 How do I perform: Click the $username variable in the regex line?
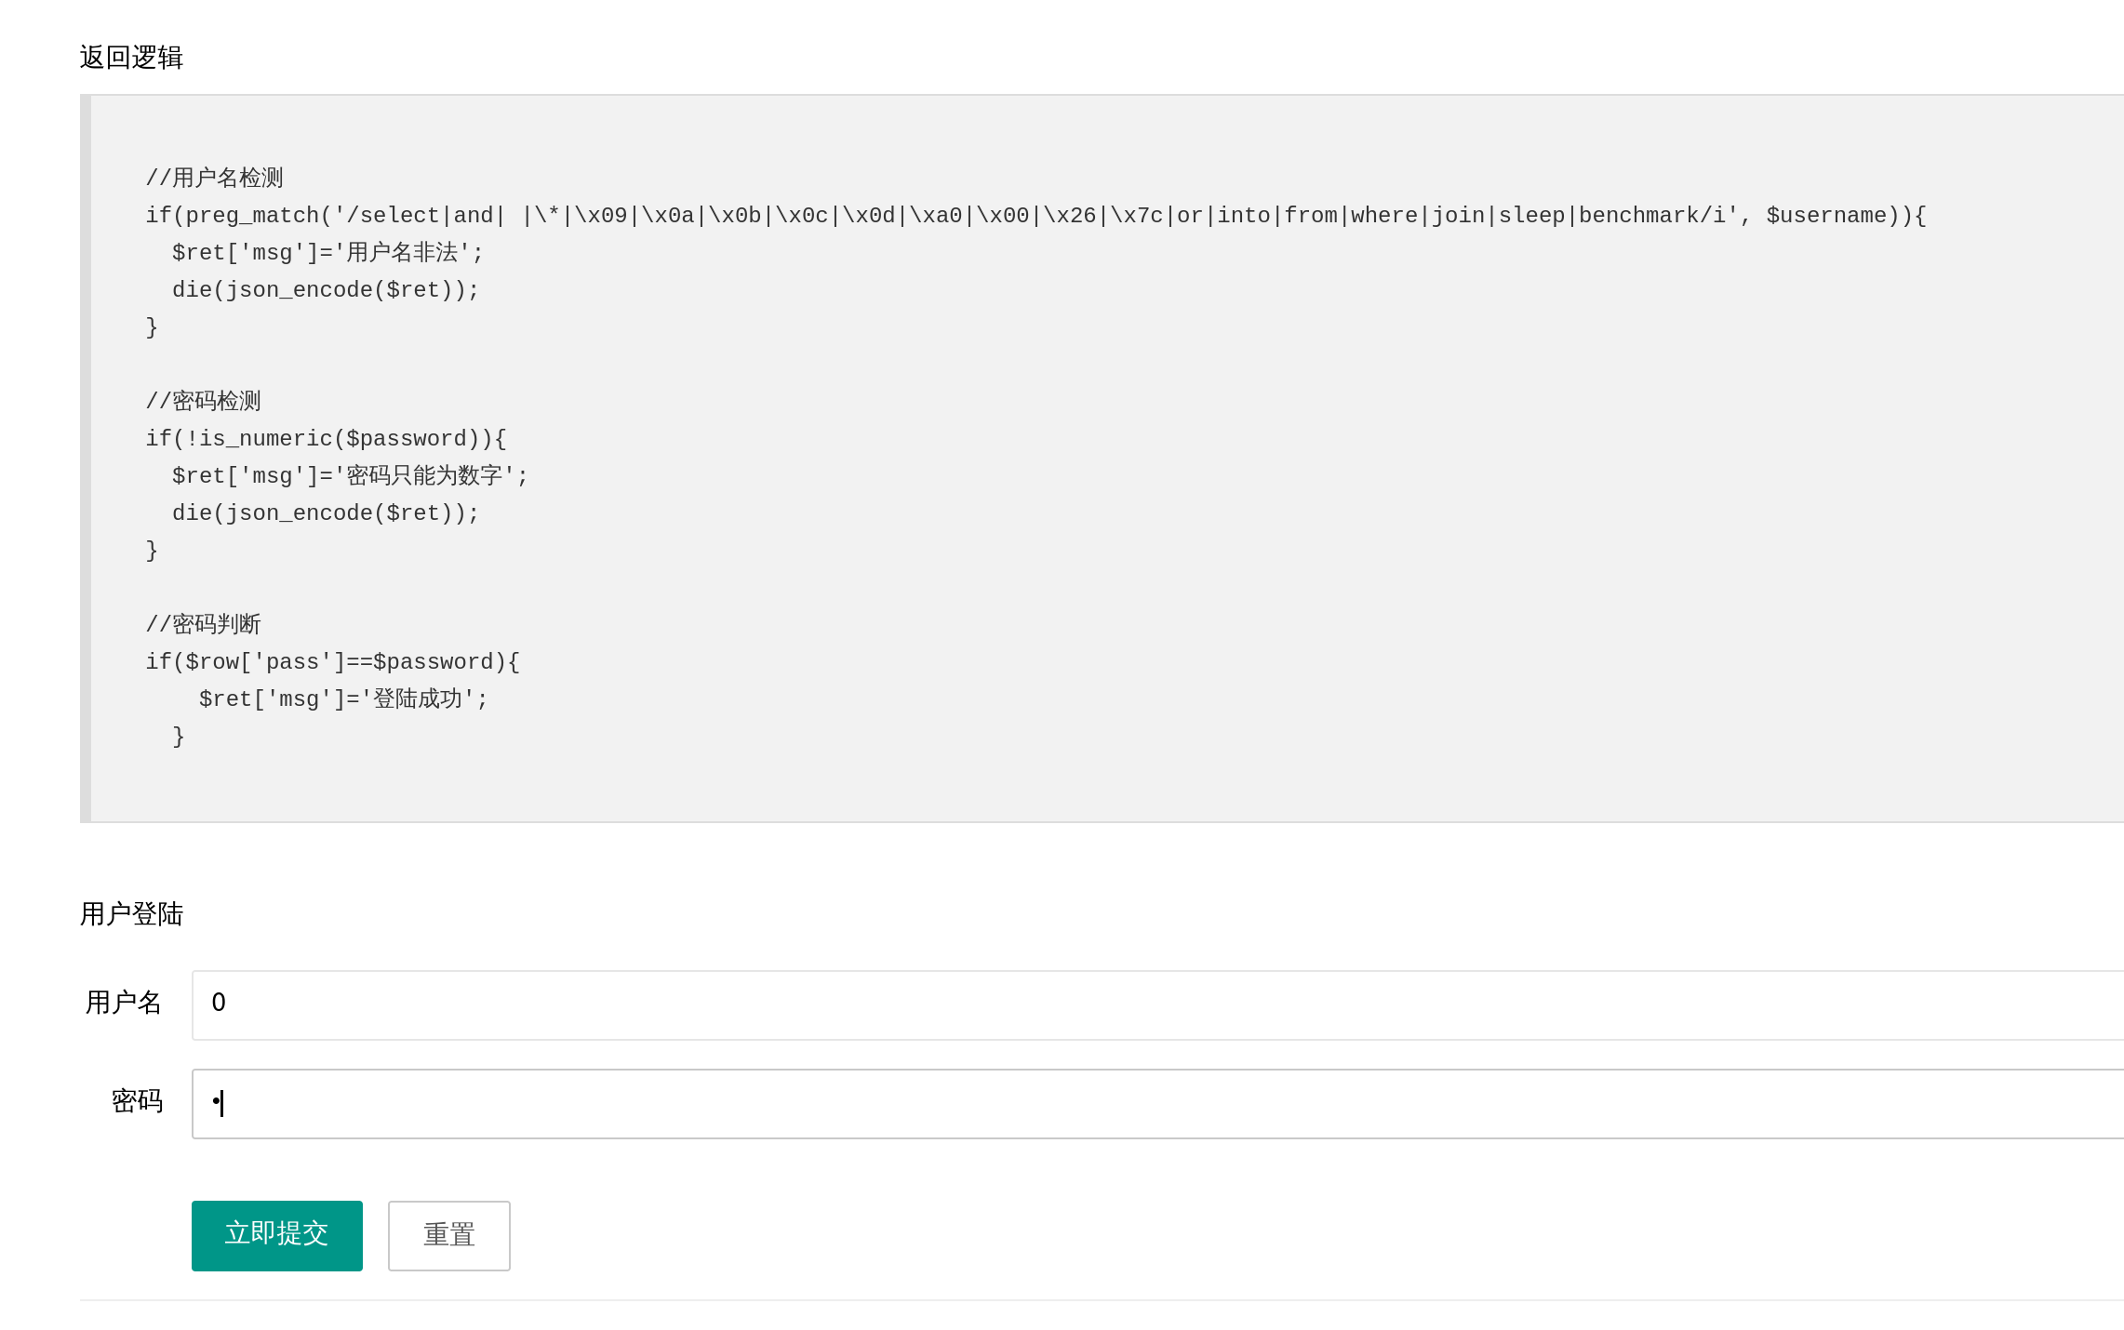[1825, 216]
